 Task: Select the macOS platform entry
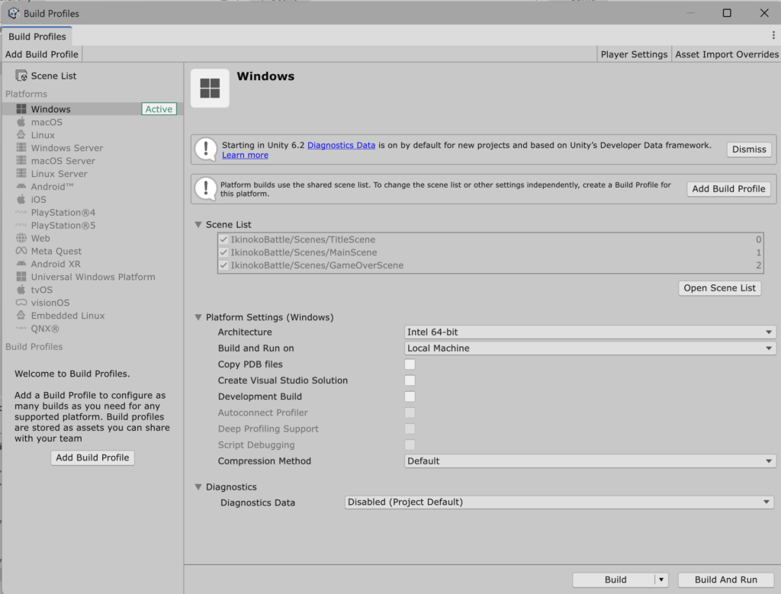point(92,122)
